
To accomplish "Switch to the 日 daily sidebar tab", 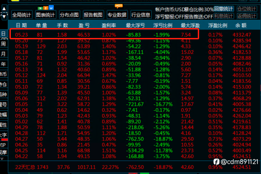I will point(4,34).
